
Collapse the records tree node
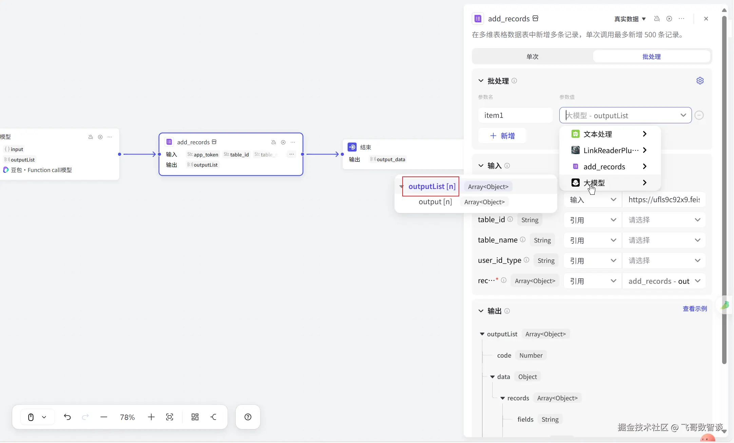[503, 398]
